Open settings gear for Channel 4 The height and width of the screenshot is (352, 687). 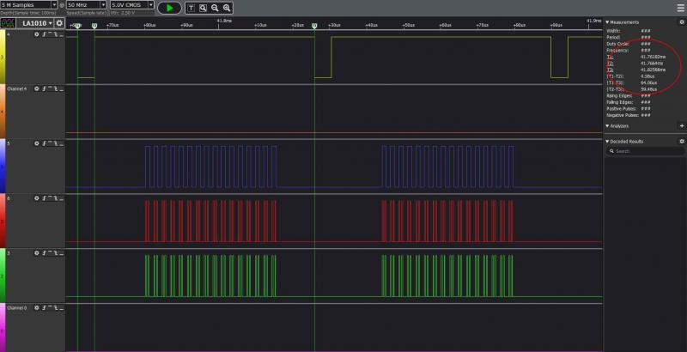click(x=37, y=88)
